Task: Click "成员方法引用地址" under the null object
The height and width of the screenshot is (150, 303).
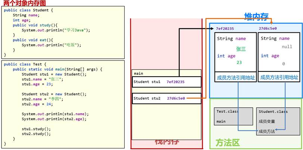Action: tap(279, 77)
